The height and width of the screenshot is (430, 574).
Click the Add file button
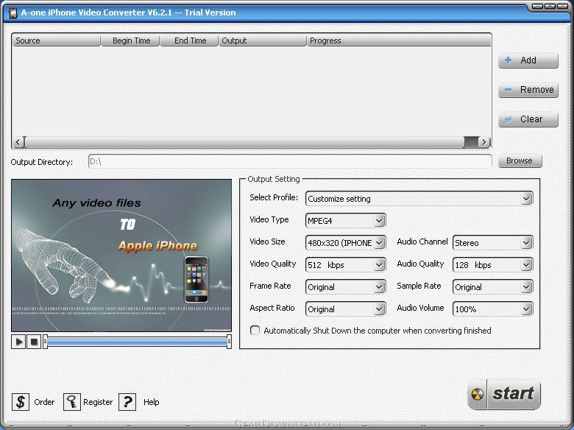[528, 60]
